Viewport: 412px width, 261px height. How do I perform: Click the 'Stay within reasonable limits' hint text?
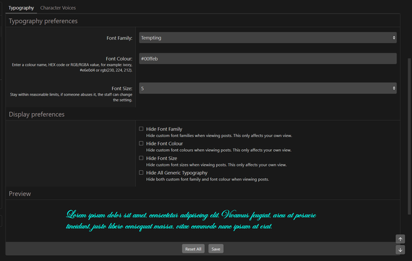click(x=71, y=97)
